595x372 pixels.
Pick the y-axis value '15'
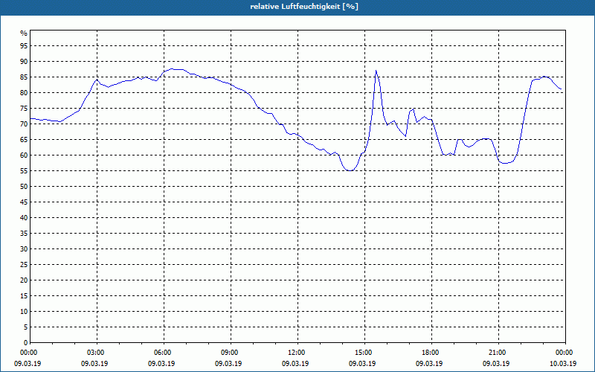[24, 295]
